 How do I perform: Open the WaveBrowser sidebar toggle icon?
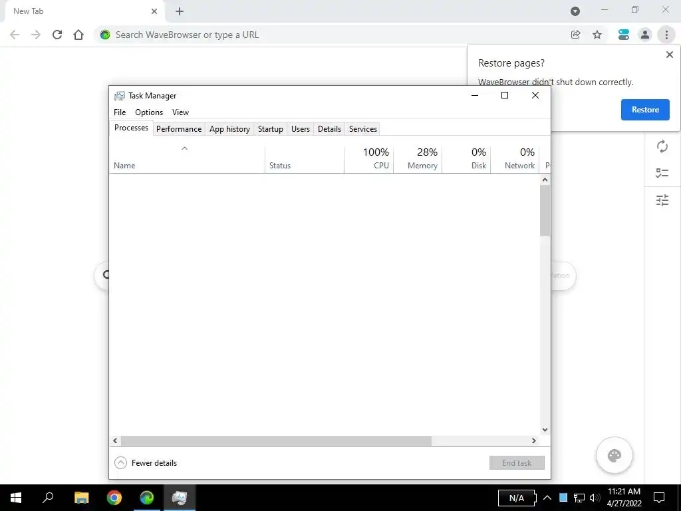pyautogui.click(x=624, y=35)
